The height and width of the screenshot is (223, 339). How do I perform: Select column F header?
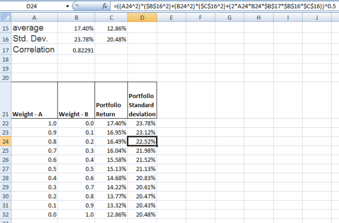point(200,18)
